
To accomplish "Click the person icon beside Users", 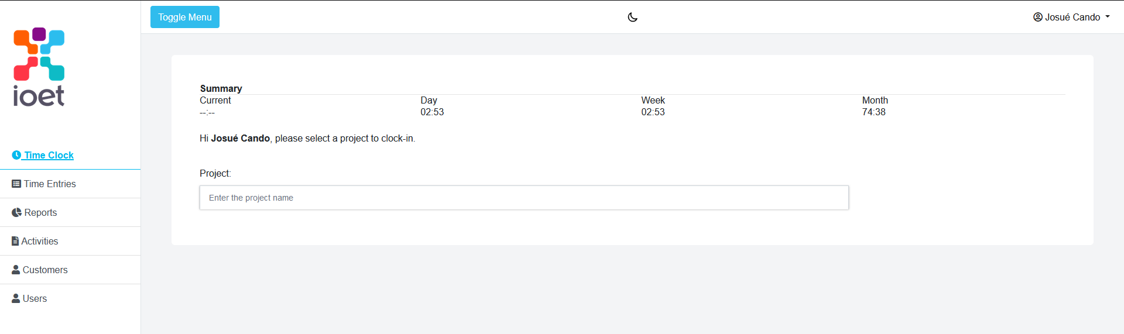I will coord(16,298).
